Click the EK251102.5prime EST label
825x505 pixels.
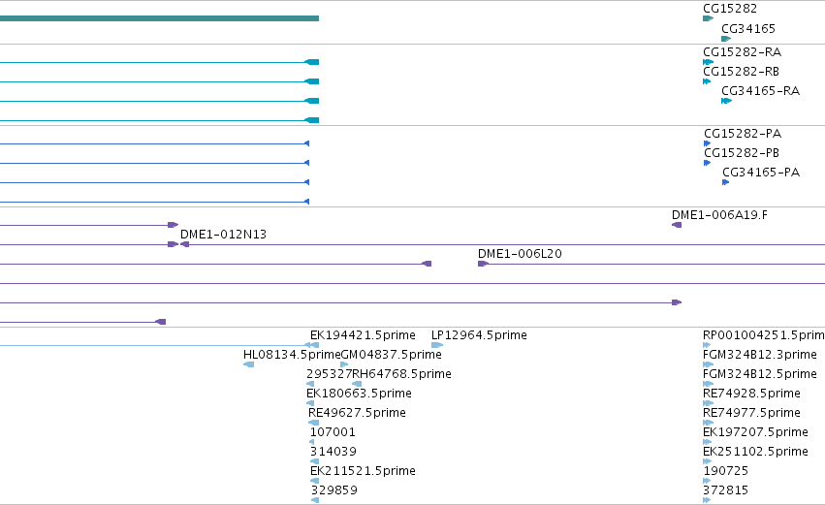click(x=755, y=452)
